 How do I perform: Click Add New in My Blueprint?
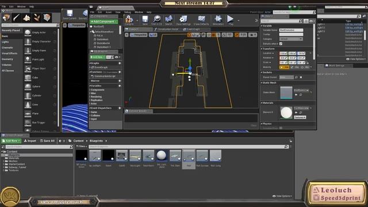coord(98,57)
